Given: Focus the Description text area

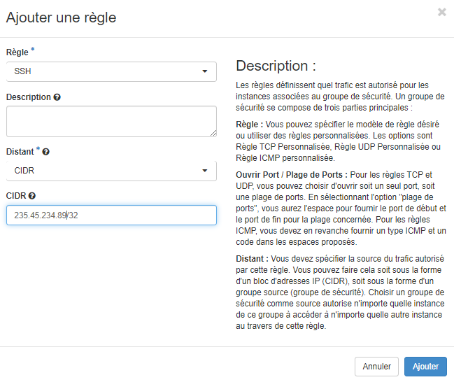Looking at the screenshot, I should (111, 121).
